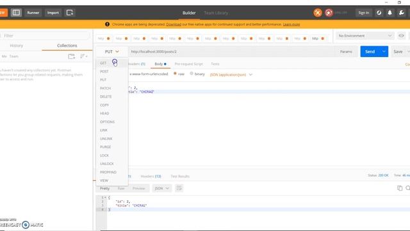Screen dimensions: 410x231
Task: Toggle the sidebar layout icon
Action: pyautogui.click(x=16, y=13)
